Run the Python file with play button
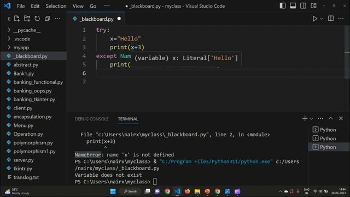This screenshot has width=350, height=197. pyautogui.click(x=315, y=19)
